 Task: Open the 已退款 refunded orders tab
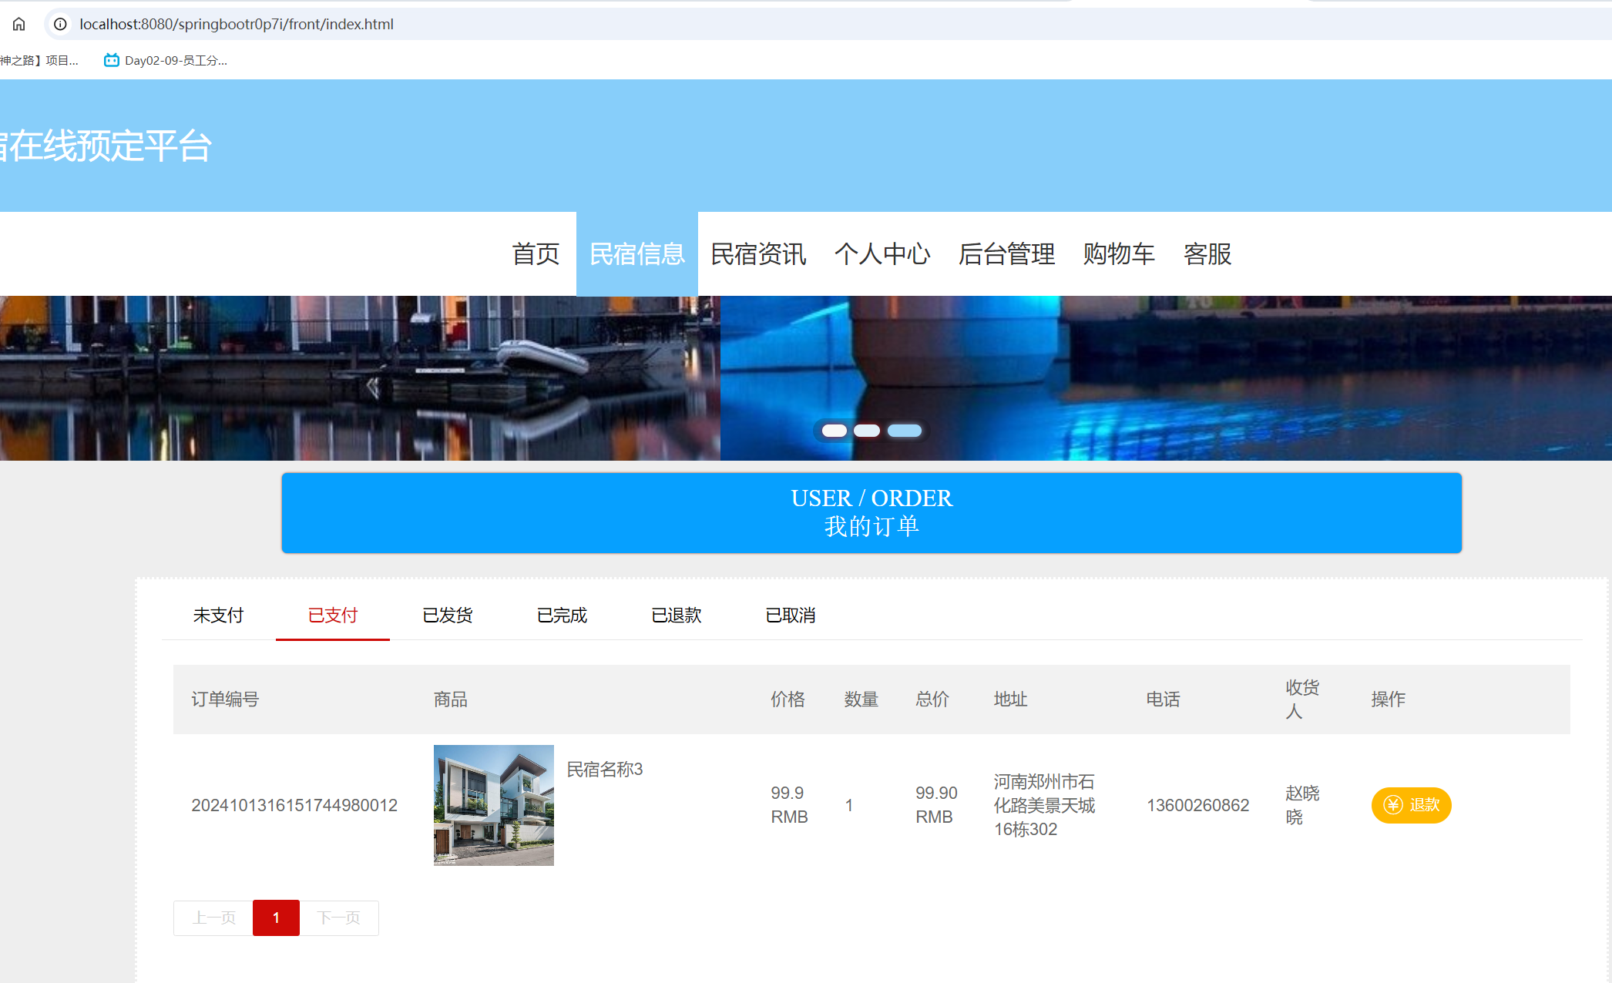pyautogui.click(x=675, y=615)
